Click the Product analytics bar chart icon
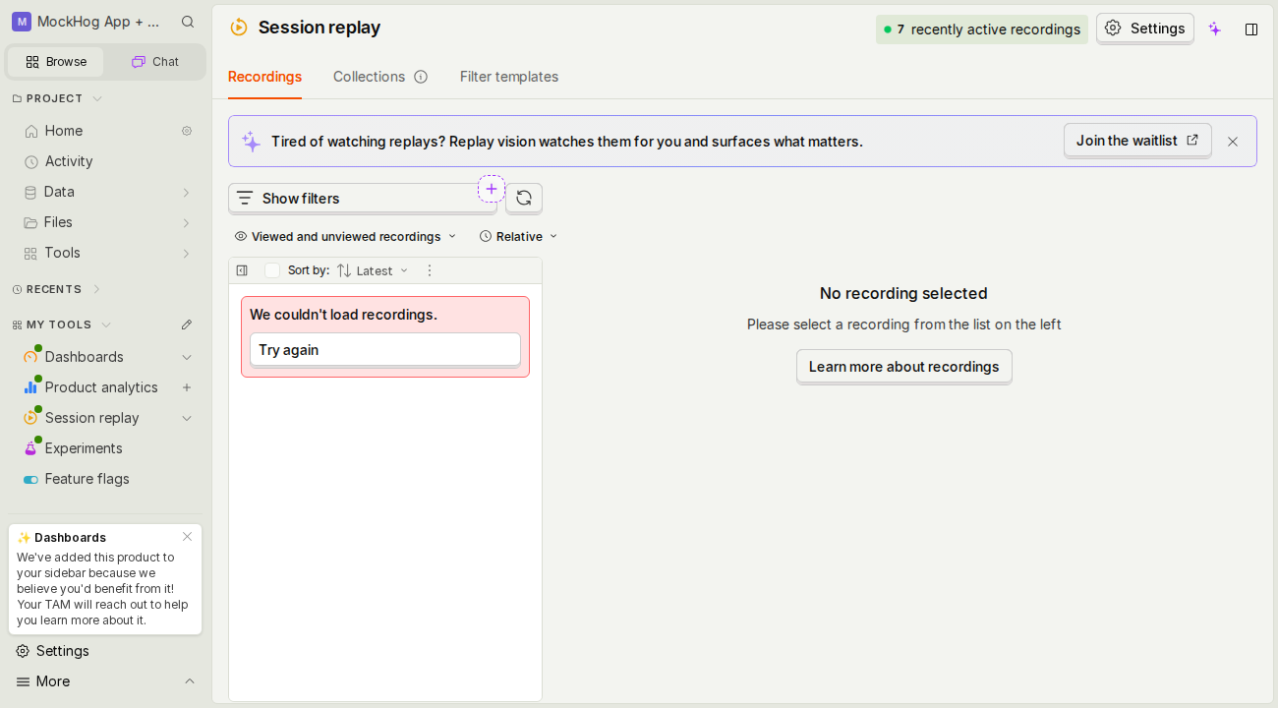Viewport: 1278px width, 708px height. (x=31, y=386)
